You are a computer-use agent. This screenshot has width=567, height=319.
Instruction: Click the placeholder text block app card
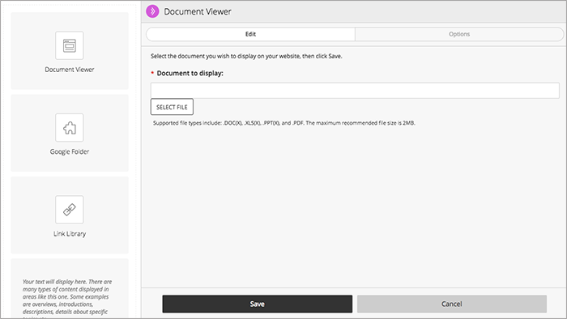click(70, 289)
